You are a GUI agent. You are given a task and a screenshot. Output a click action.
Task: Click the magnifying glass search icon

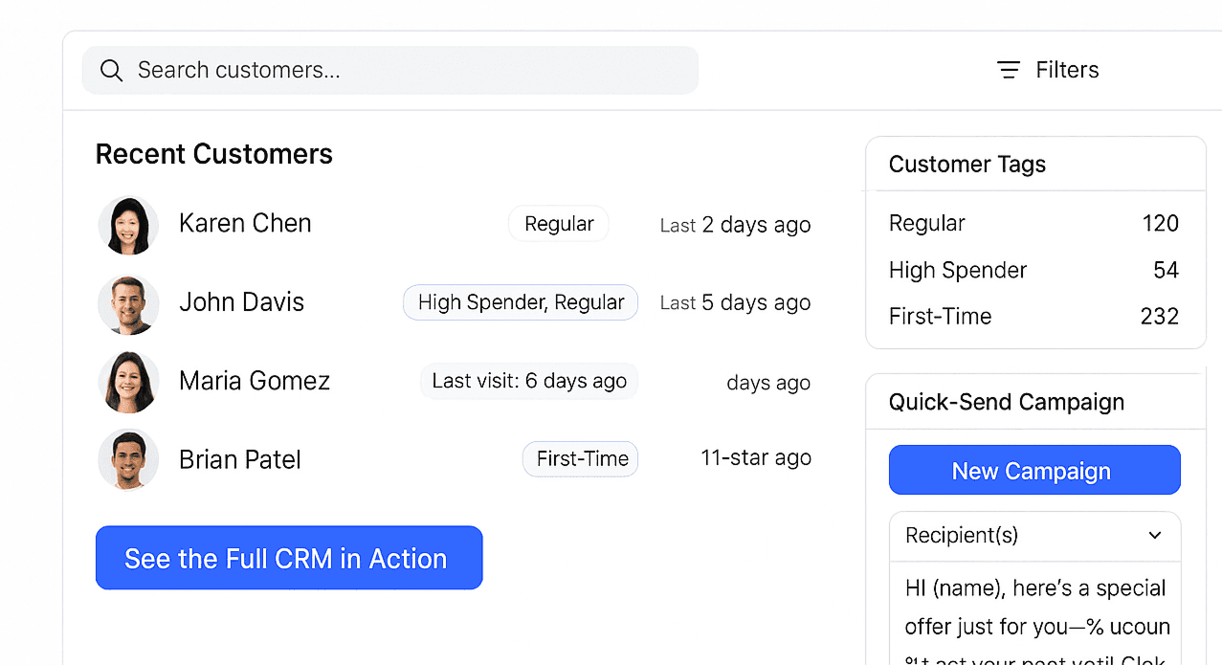[x=111, y=69]
